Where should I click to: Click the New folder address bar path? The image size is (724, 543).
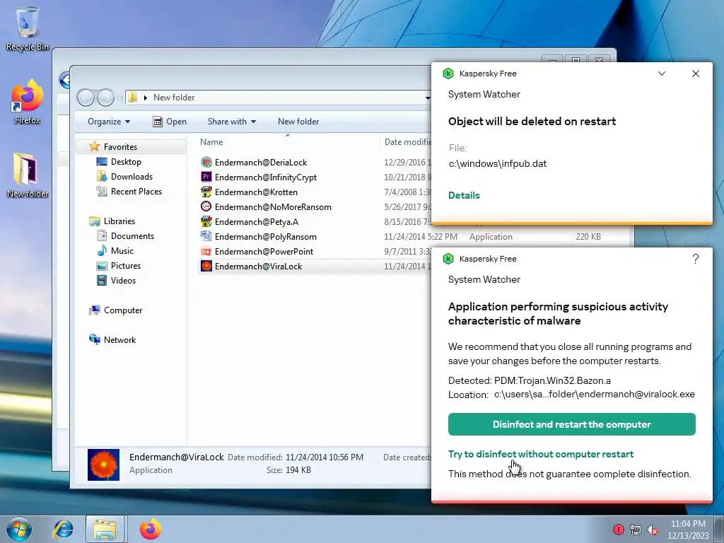[174, 98]
